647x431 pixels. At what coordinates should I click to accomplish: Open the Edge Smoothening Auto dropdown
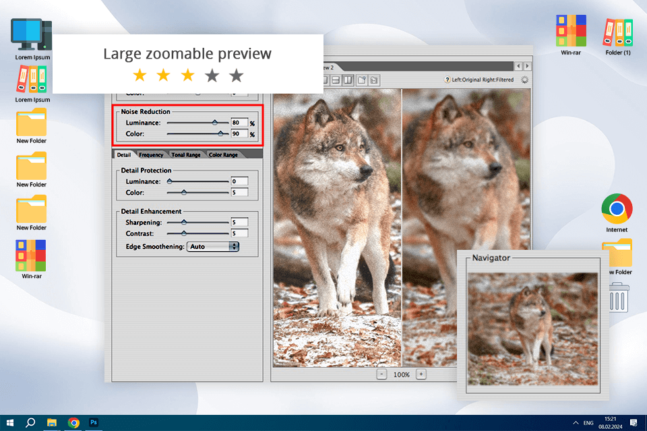click(x=213, y=246)
